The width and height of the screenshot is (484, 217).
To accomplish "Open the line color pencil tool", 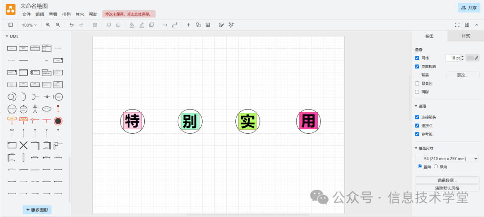I will [x=141, y=25].
